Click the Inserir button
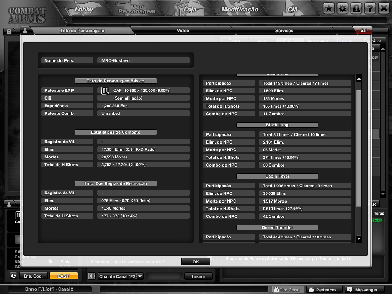 198,276
